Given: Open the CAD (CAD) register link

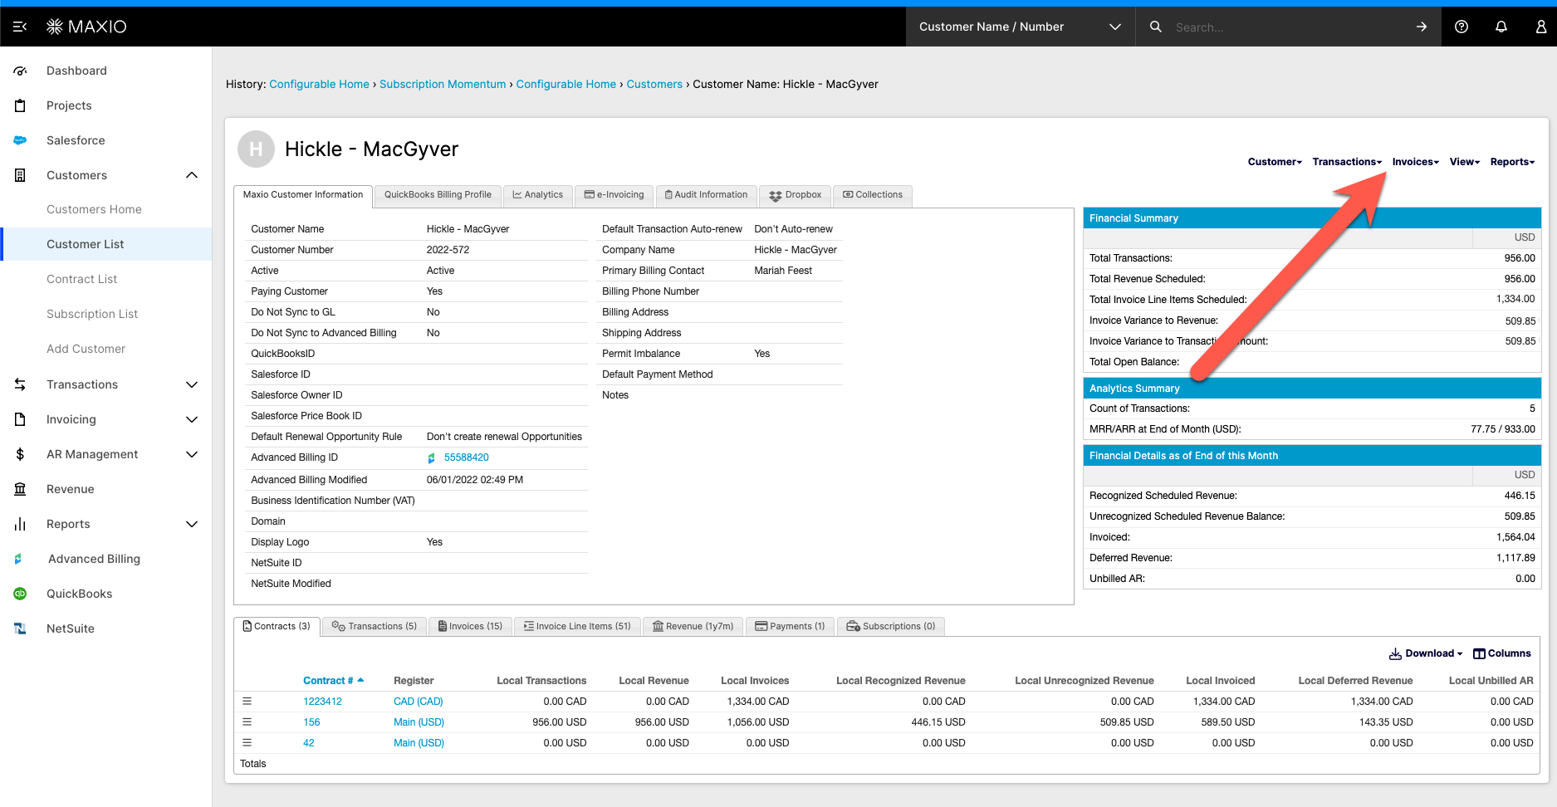Looking at the screenshot, I should [419, 702].
